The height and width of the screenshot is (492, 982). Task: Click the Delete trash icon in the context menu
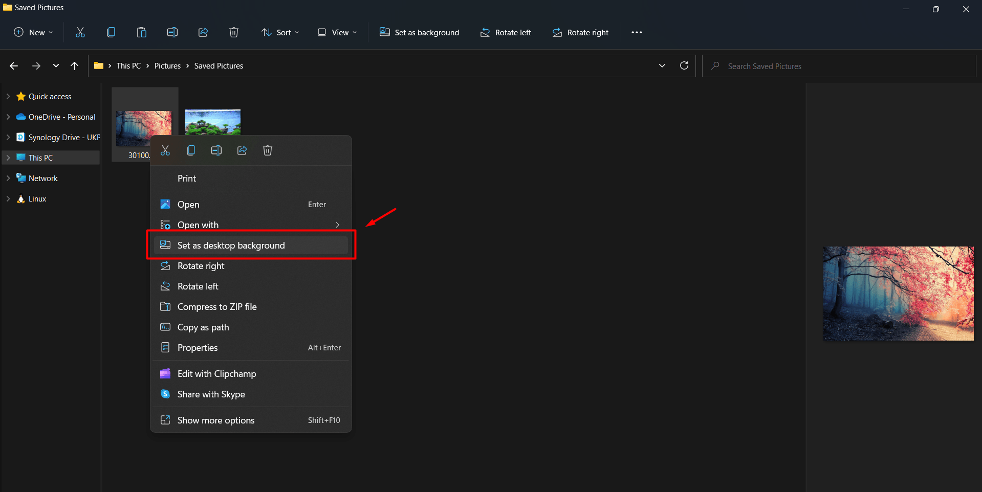(x=268, y=150)
